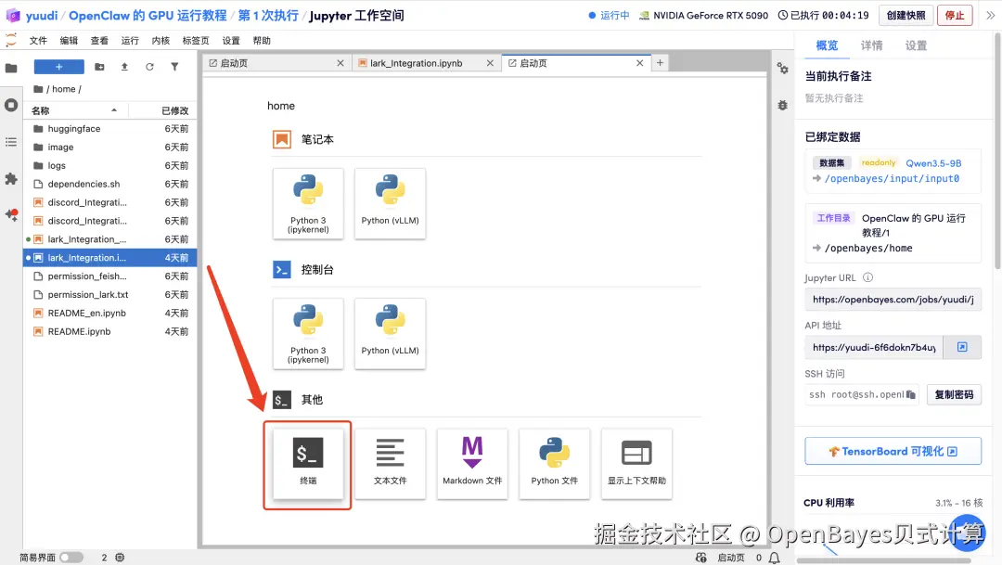The height and width of the screenshot is (565, 1002).
Task: Open the 内核 menu
Action: point(161,40)
